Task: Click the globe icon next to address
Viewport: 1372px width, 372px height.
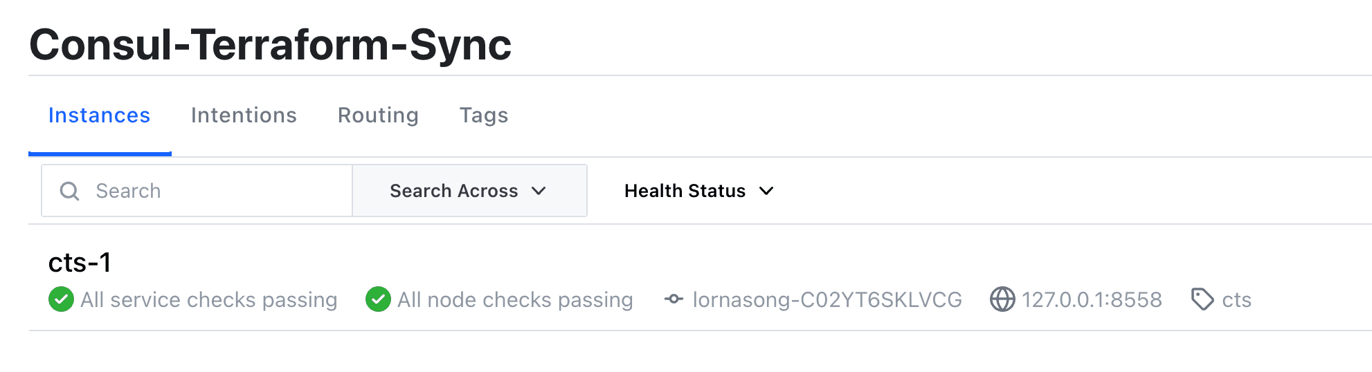Action: click(1002, 299)
